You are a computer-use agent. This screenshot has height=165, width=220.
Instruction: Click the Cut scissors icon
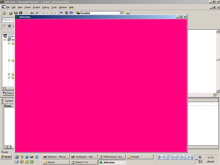coord(27,13)
